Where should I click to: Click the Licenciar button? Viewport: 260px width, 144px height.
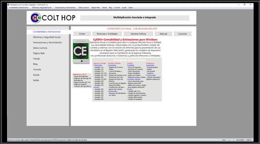(182, 34)
